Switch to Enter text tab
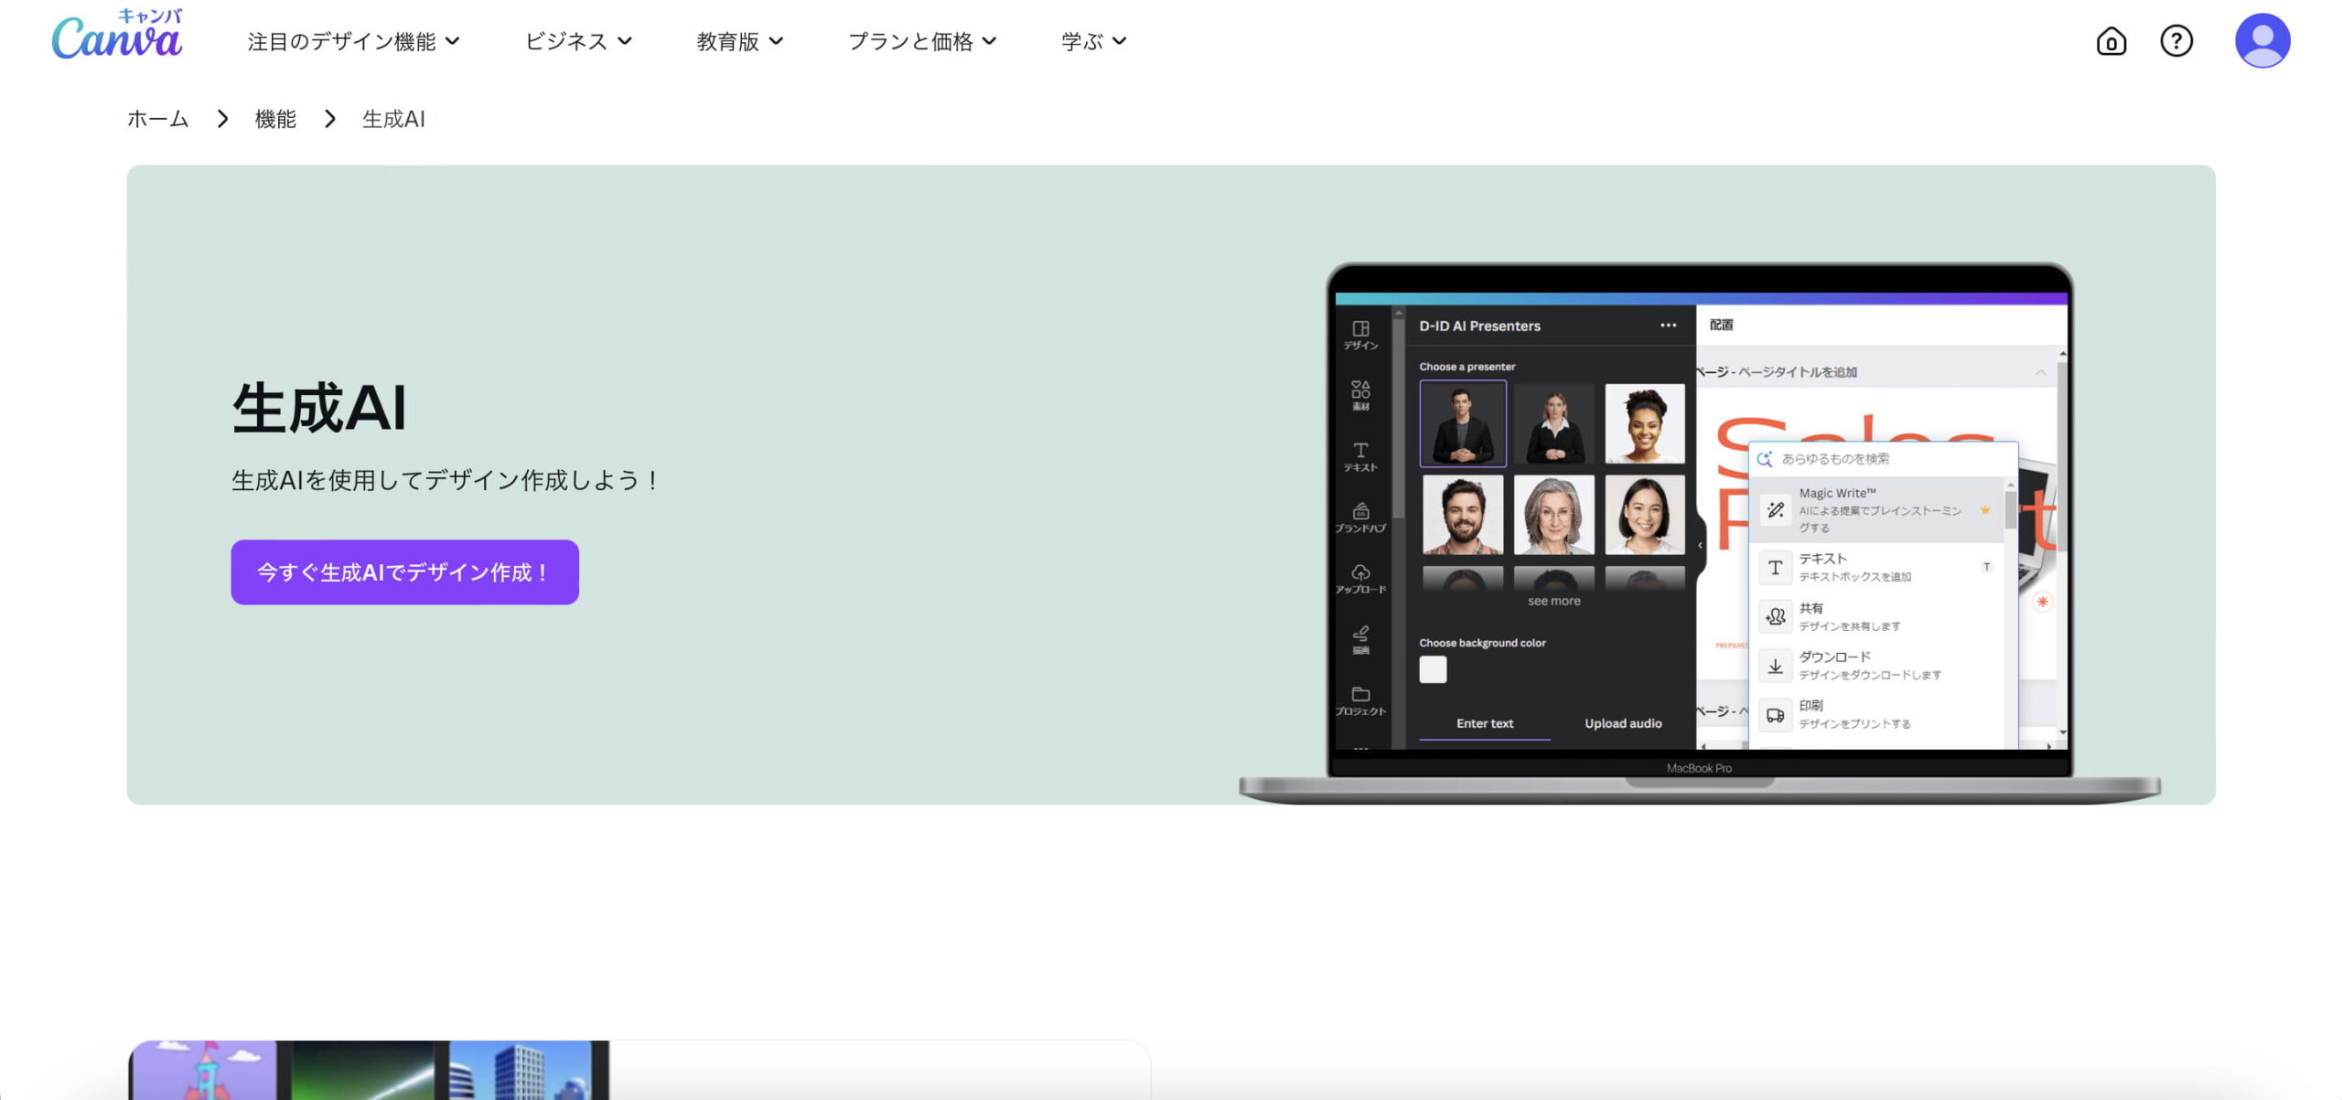The width and height of the screenshot is (2342, 1100). [1484, 723]
